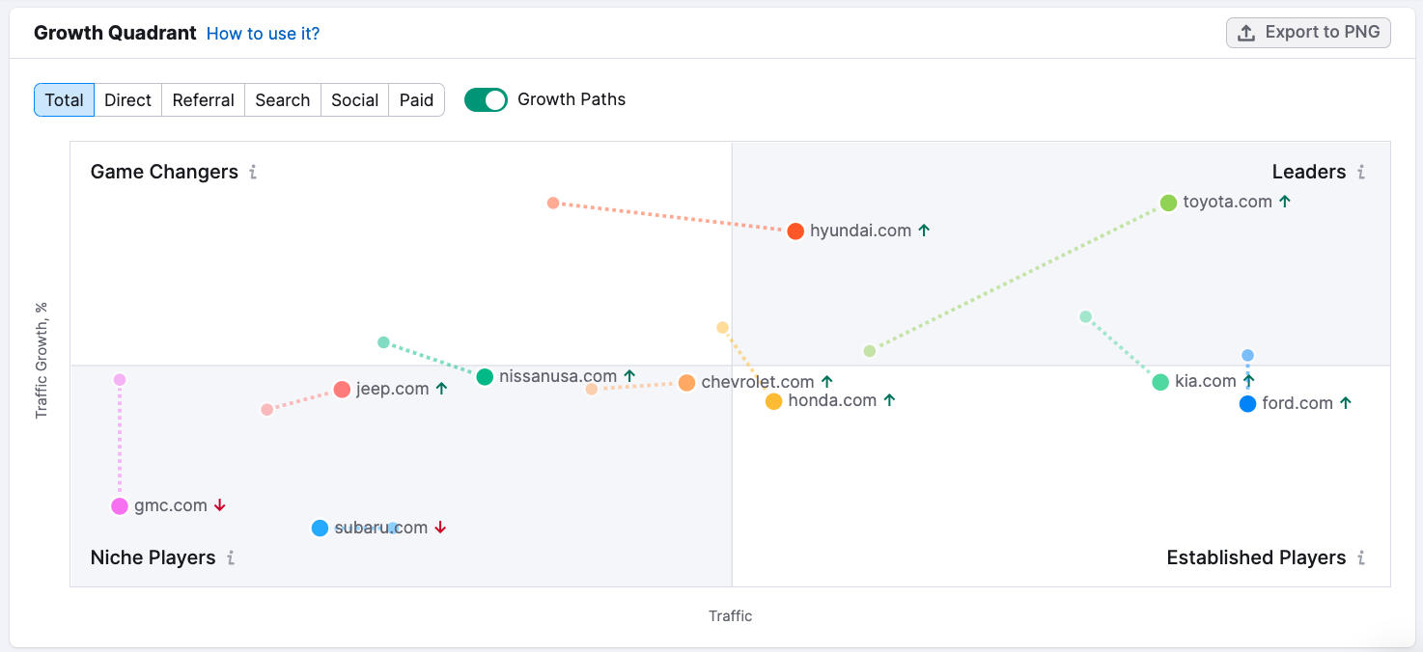The width and height of the screenshot is (1423, 652).
Task: Click the green up arrow next to nissanusa.com
Action: [629, 376]
